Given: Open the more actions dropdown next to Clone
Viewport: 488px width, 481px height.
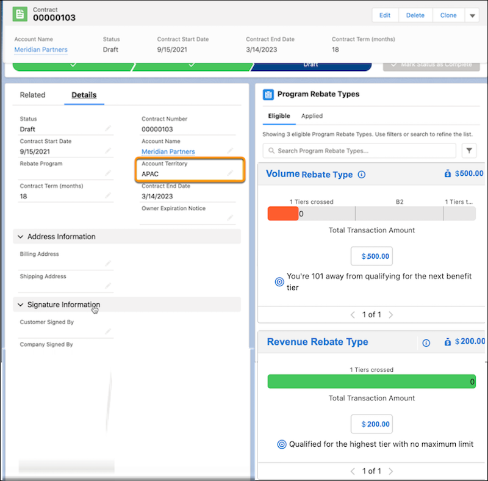Looking at the screenshot, I should pos(472,15).
